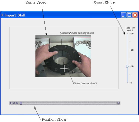
Task: Step one frame backward in the video
Action: click(14, 103)
